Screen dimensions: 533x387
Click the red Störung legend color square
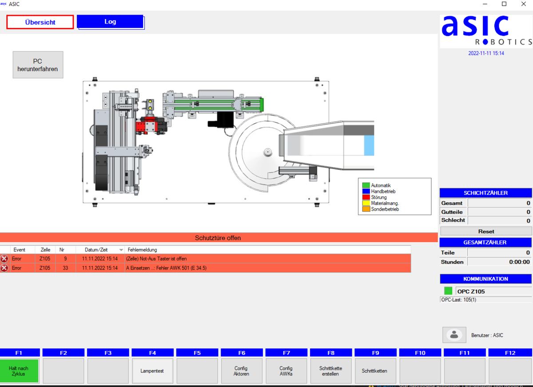coord(366,197)
